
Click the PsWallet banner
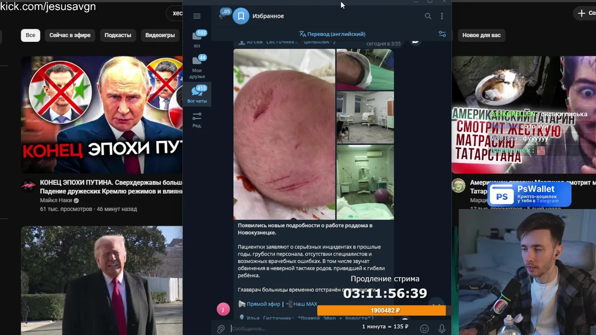tap(529, 194)
